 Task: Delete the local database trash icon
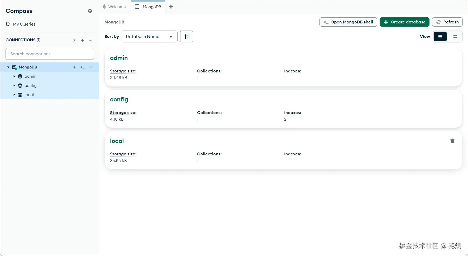(452, 141)
